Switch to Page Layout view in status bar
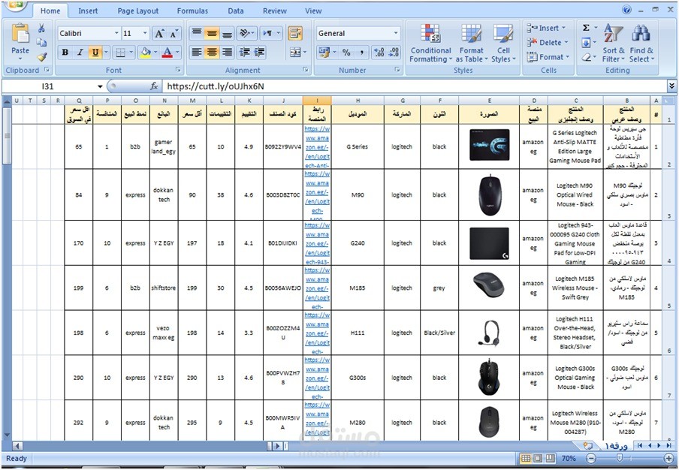 [x=538, y=458]
